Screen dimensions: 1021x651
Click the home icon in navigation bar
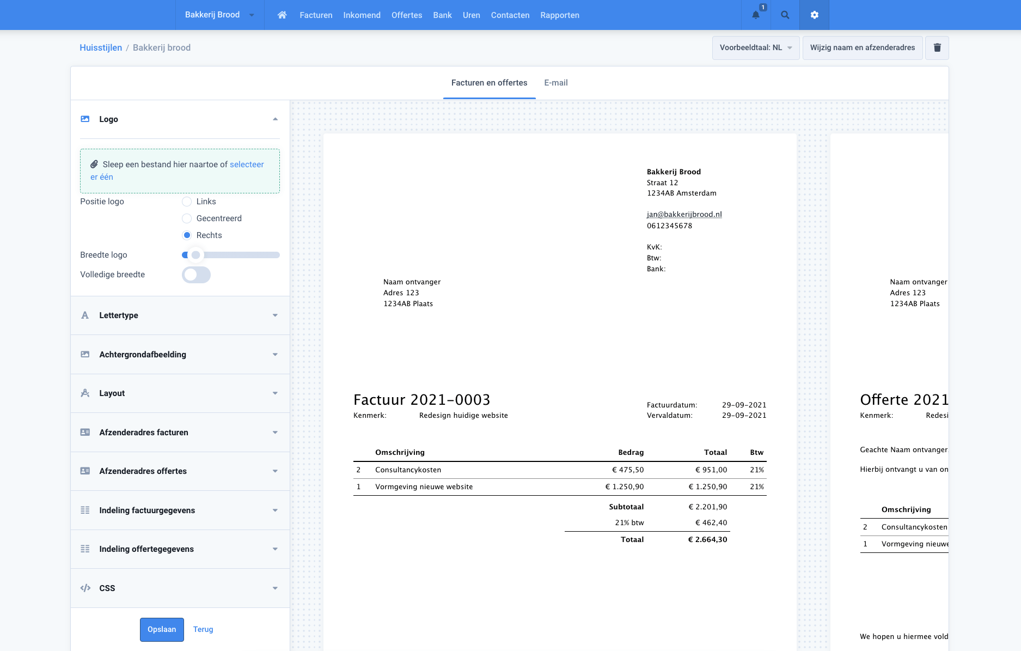[282, 15]
